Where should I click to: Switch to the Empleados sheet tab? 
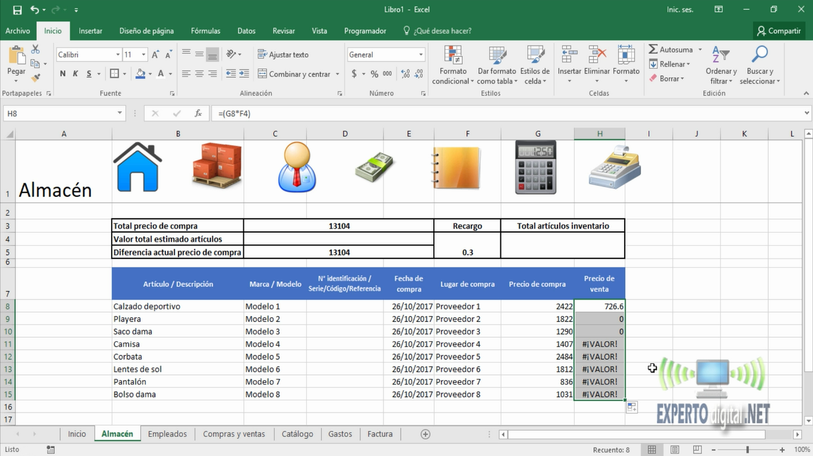tap(167, 434)
